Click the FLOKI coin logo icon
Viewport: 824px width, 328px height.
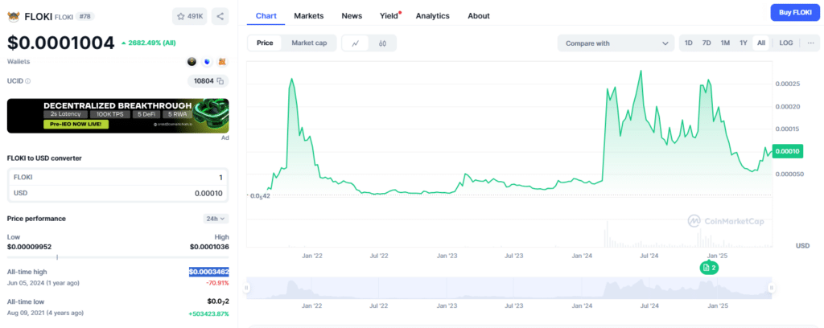click(x=13, y=17)
